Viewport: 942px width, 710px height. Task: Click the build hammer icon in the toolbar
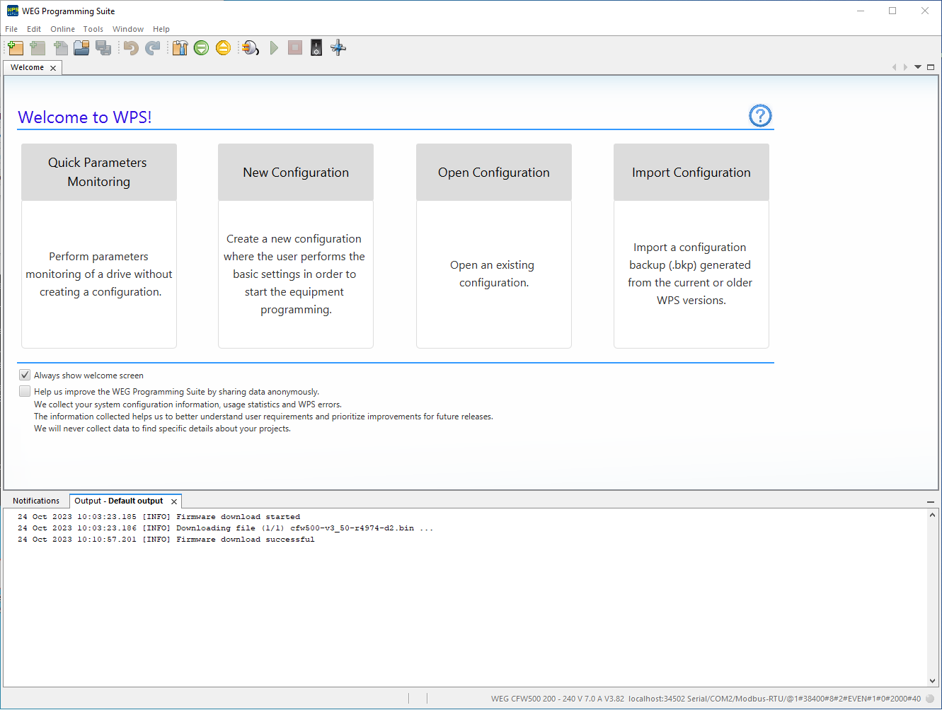pyautogui.click(x=180, y=47)
